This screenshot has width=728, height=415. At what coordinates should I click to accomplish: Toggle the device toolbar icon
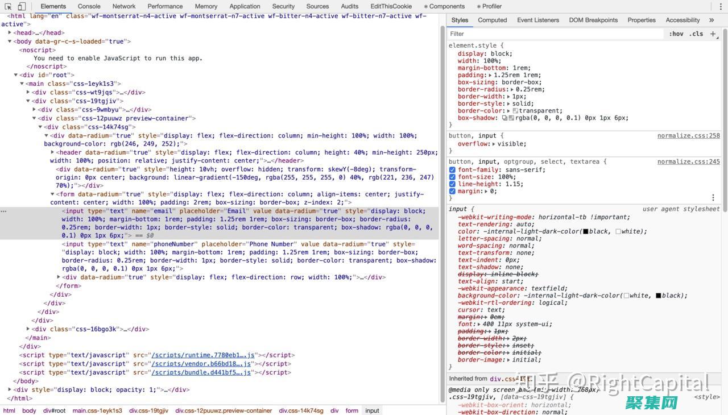click(22, 6)
